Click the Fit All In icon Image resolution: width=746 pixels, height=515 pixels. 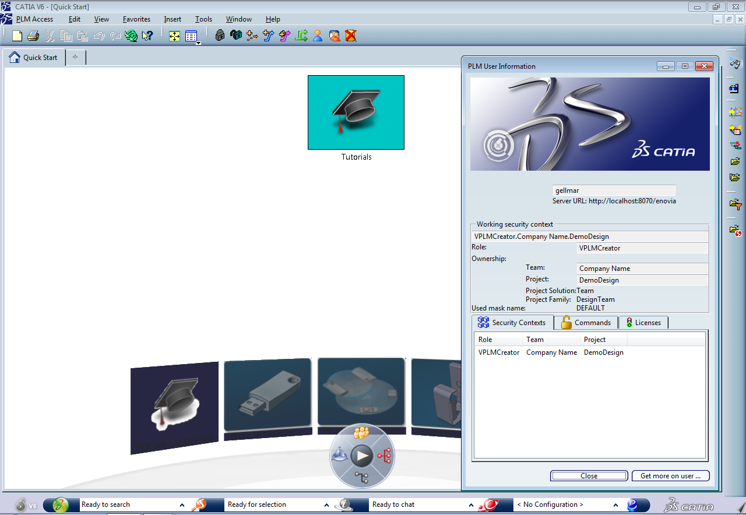pos(174,36)
